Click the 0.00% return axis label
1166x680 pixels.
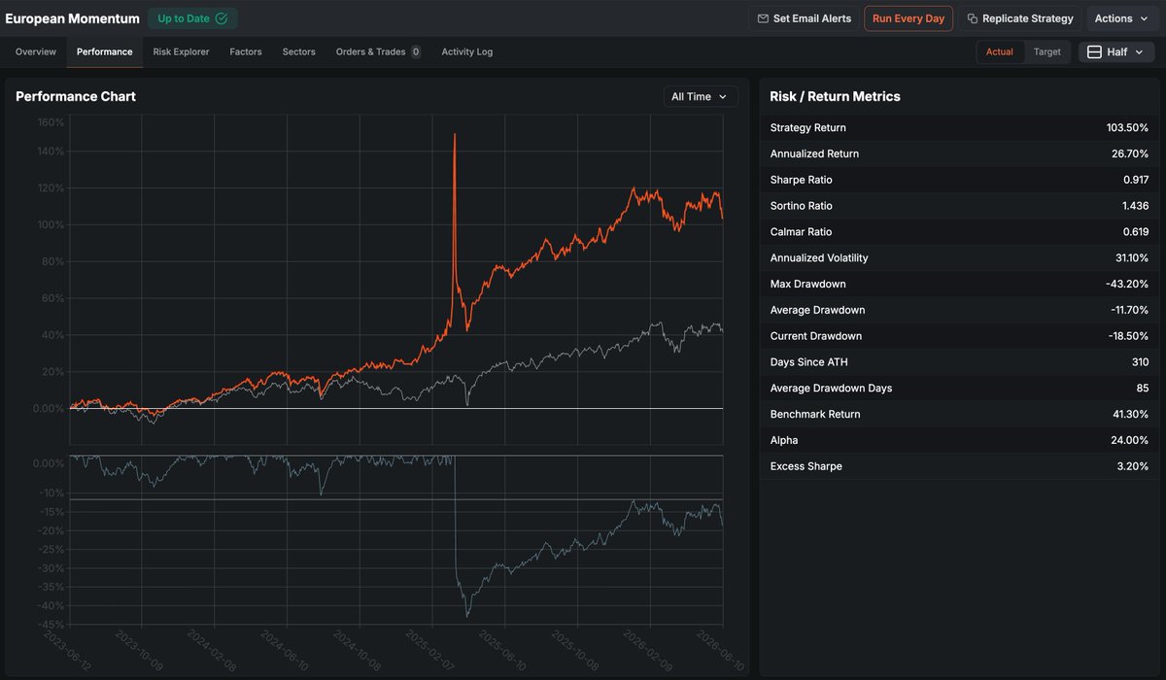48,409
